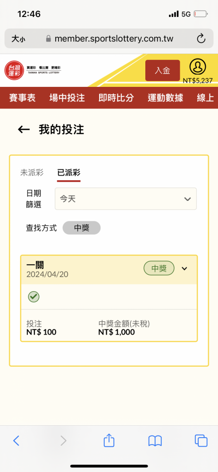Expand the 一關 bet card chevron
This screenshot has width=218, height=472.
pyautogui.click(x=184, y=269)
